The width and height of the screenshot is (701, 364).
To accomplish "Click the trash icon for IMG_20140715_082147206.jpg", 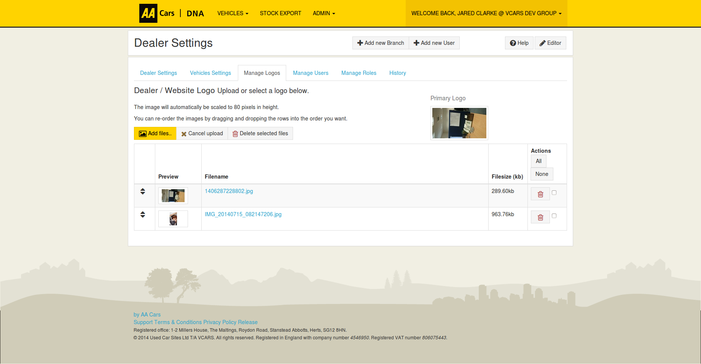I will pos(540,217).
